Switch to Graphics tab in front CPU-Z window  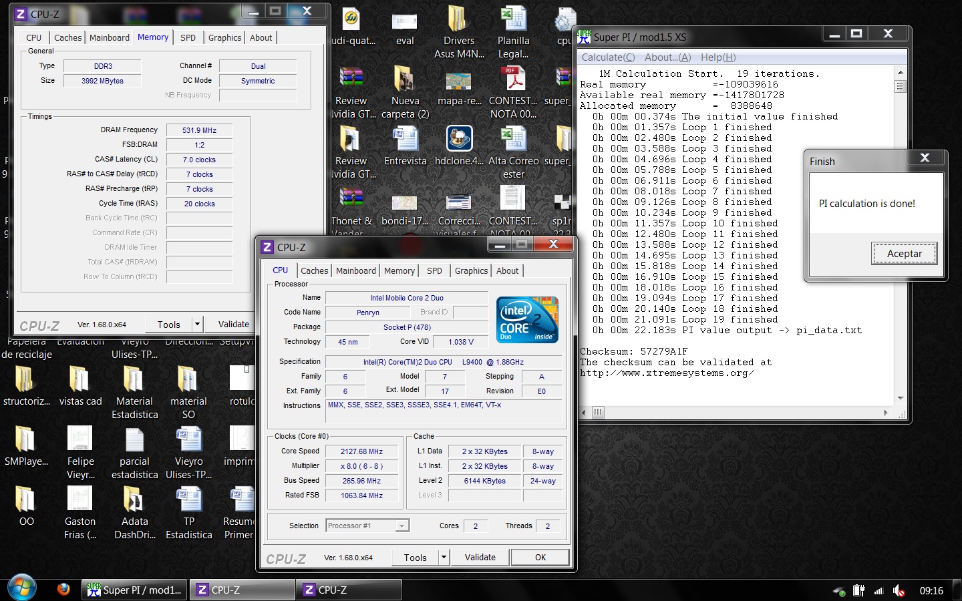[x=471, y=270]
